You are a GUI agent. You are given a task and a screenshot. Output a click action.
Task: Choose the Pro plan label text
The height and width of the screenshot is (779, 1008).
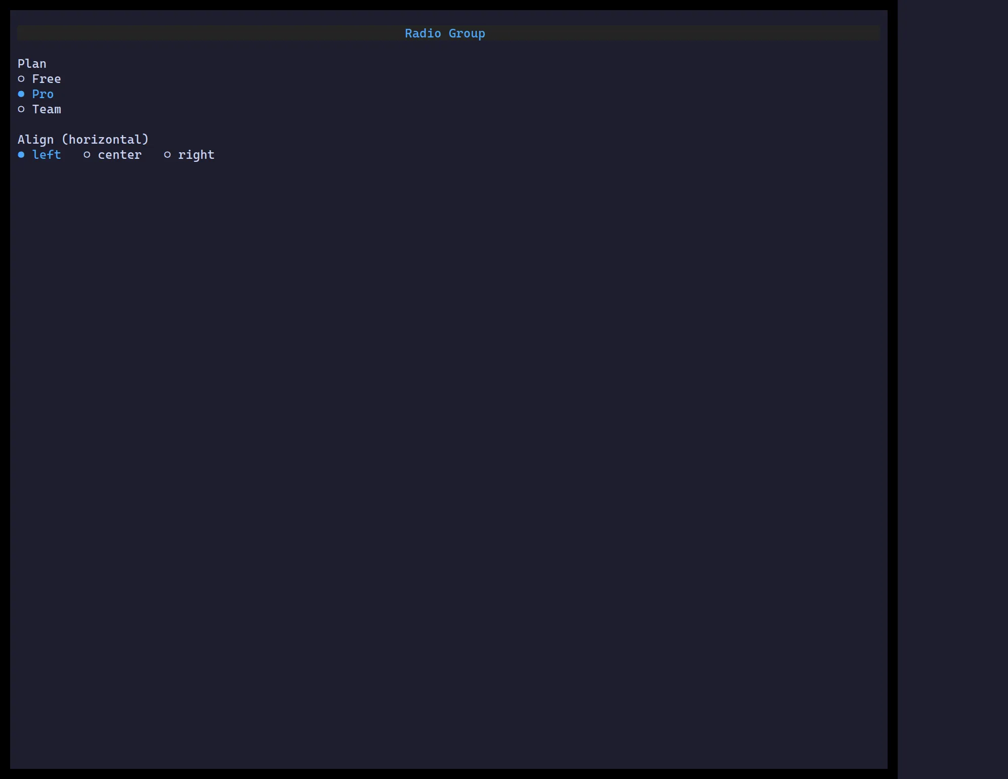point(43,94)
